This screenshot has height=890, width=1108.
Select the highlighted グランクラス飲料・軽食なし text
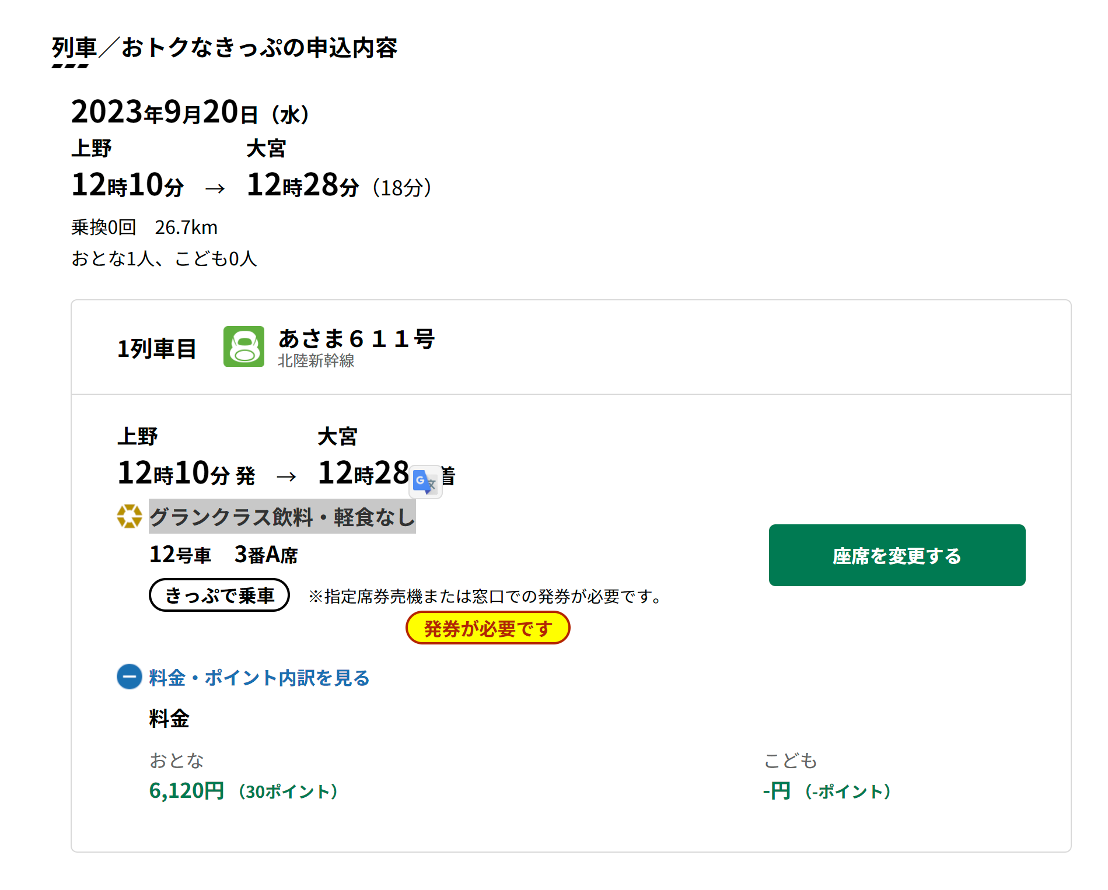(x=282, y=517)
